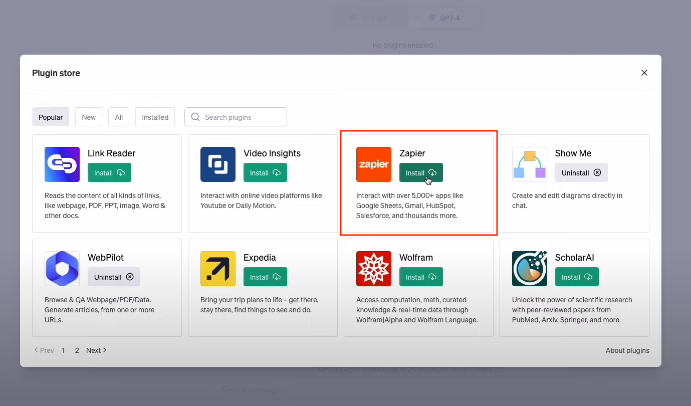
Task: Click the Expedia plugin name
Action: click(260, 258)
